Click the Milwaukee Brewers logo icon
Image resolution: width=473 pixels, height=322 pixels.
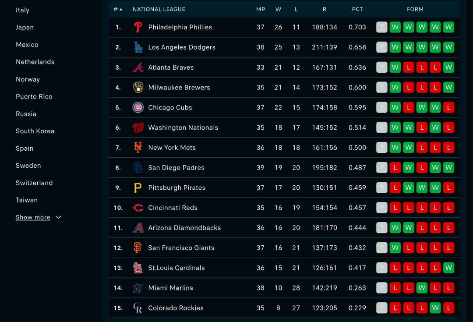pyautogui.click(x=138, y=88)
